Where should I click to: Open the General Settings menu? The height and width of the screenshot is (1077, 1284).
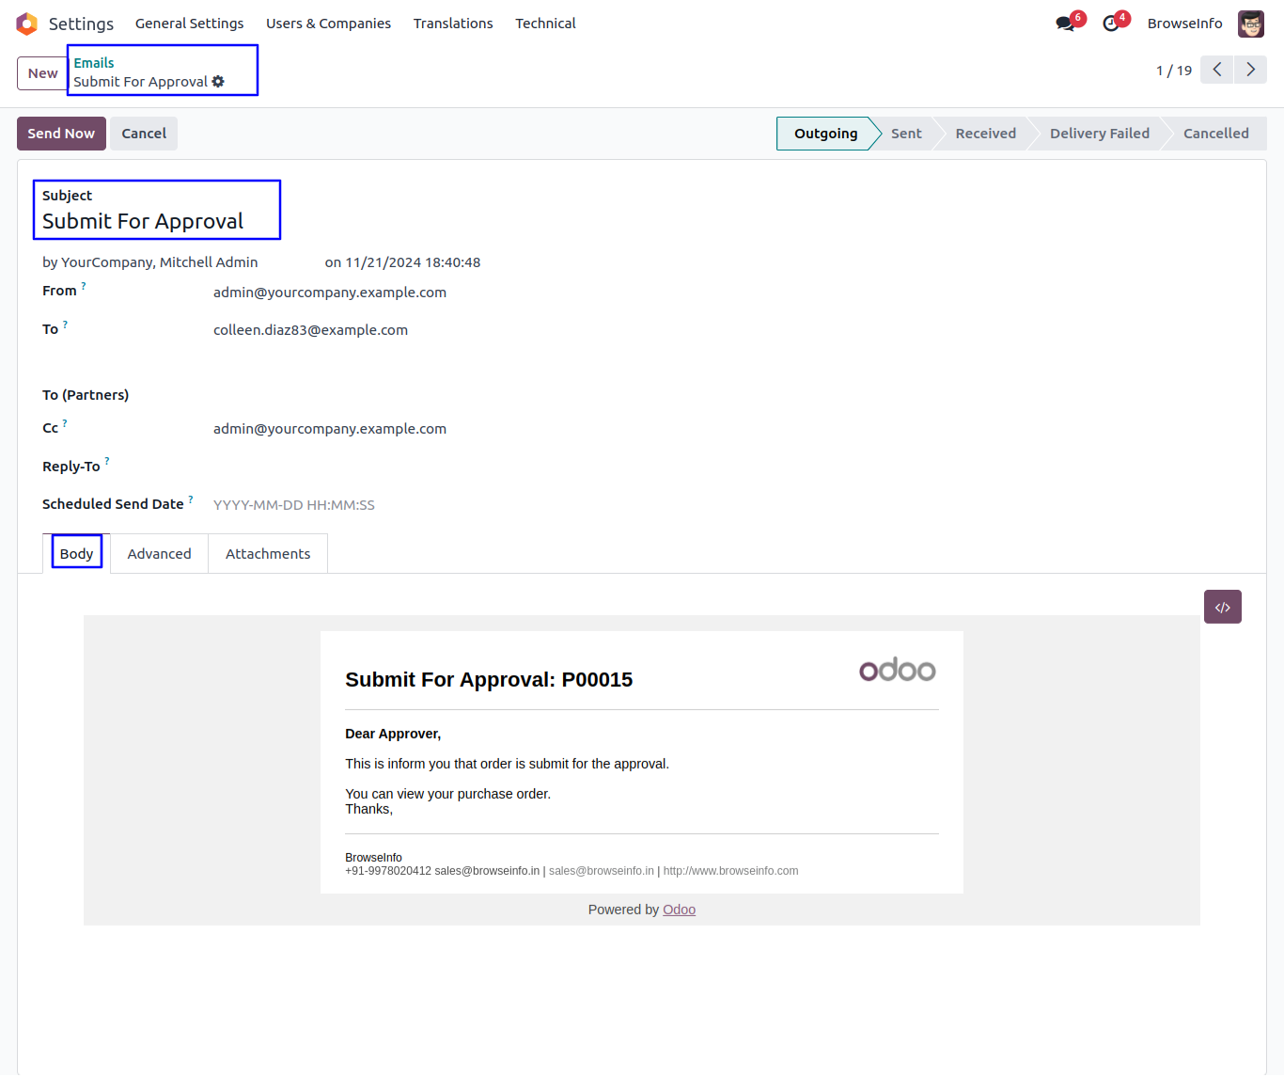pos(189,24)
